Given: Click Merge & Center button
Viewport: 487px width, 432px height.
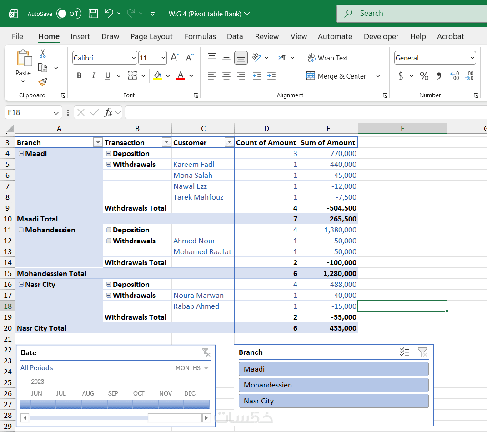Looking at the screenshot, I should click(336, 76).
